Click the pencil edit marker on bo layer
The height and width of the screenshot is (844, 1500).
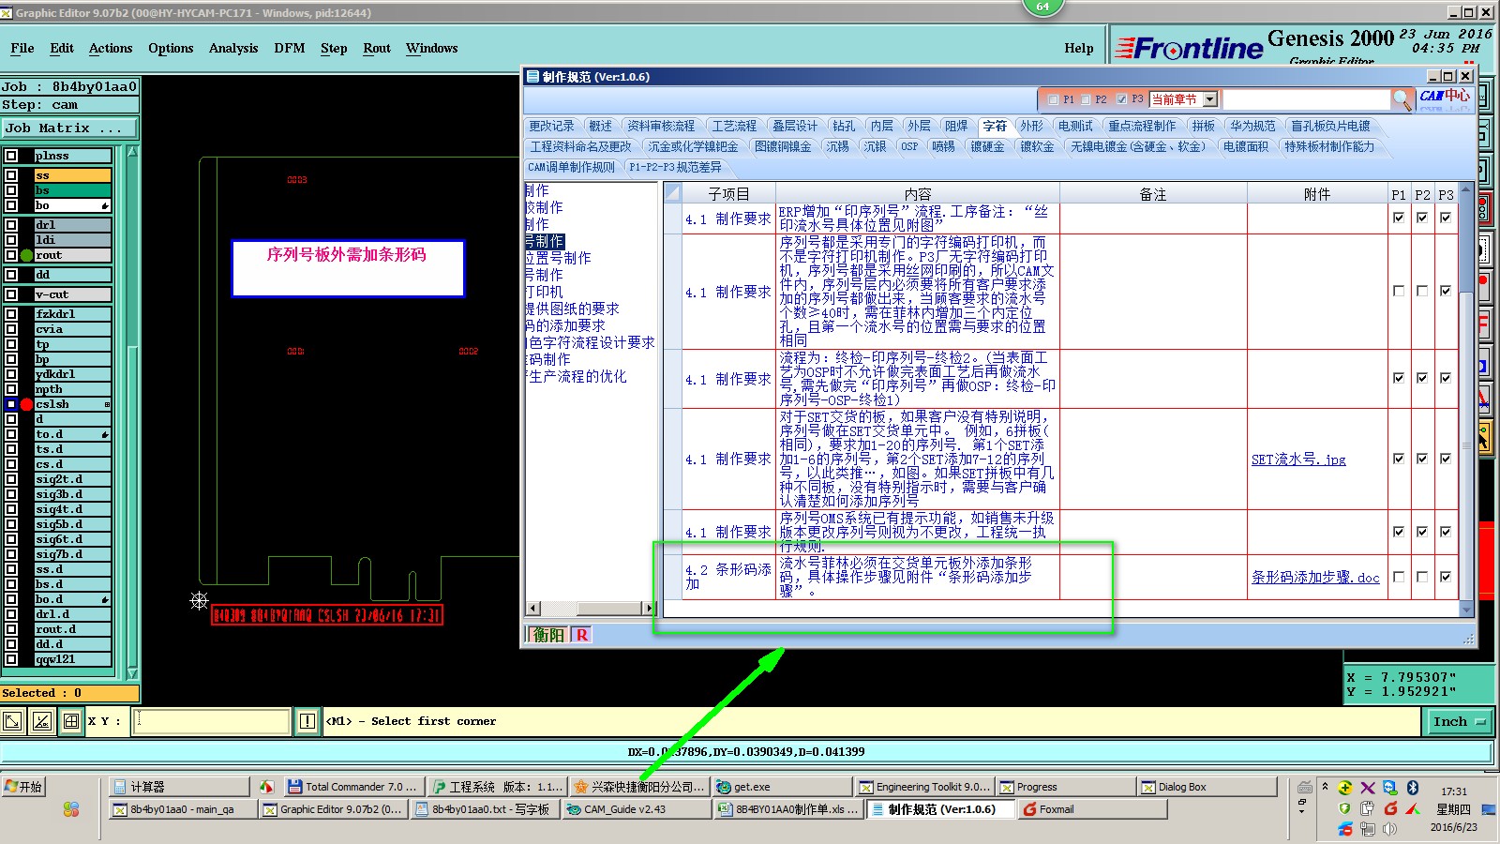point(104,205)
